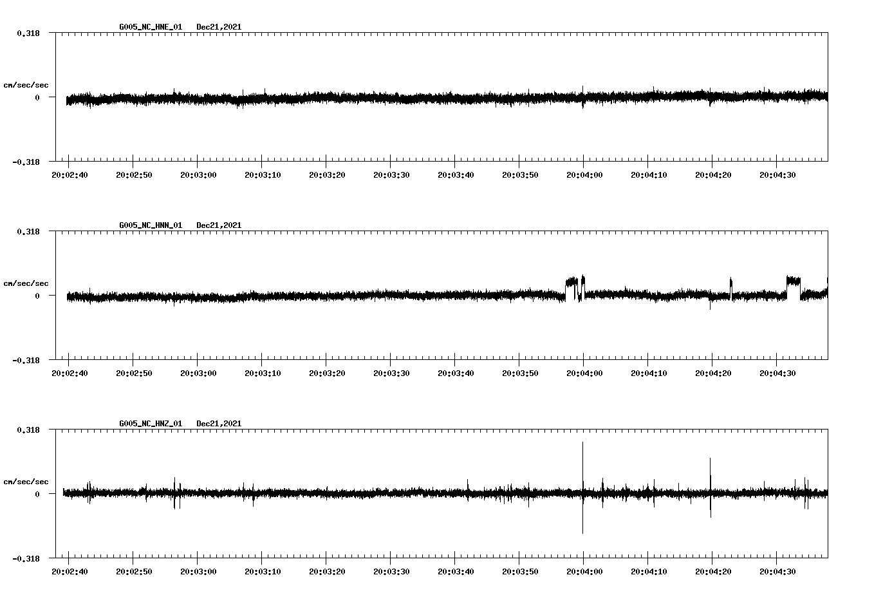Screen dimensions: 874x595
Task: Click the 20:04:20 time label under HNZ plot
Action: pyautogui.click(x=713, y=572)
